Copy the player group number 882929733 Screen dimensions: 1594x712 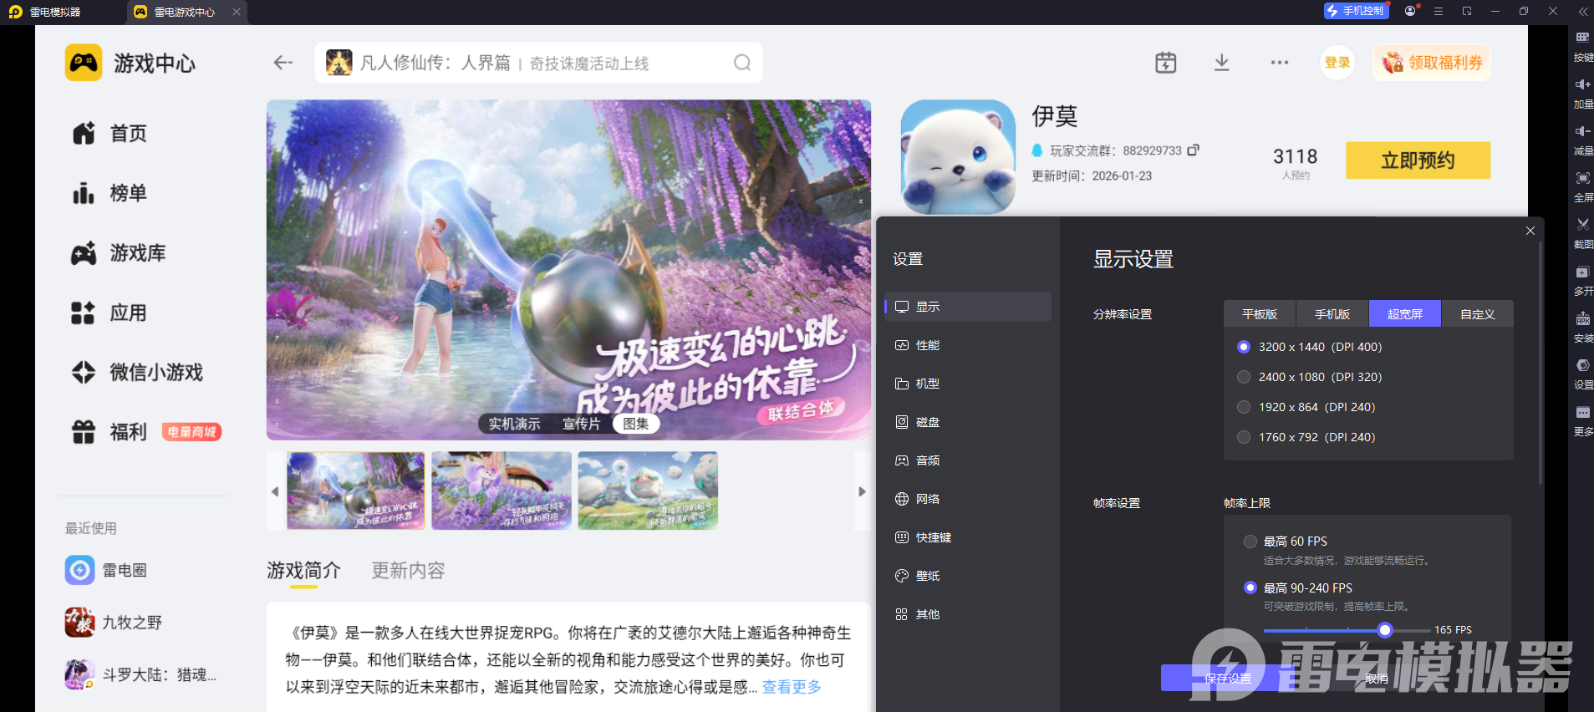pos(1193,150)
